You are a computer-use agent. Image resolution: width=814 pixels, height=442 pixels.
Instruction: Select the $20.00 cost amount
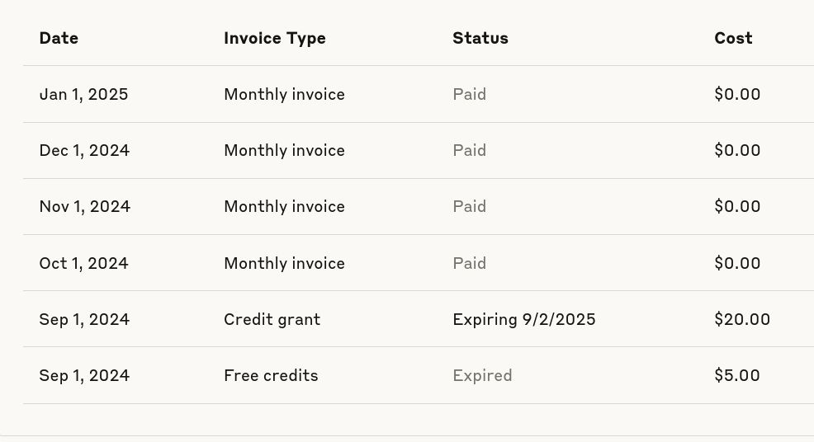pos(741,319)
